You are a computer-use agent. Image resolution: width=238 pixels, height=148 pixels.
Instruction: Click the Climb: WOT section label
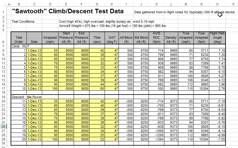22,46
